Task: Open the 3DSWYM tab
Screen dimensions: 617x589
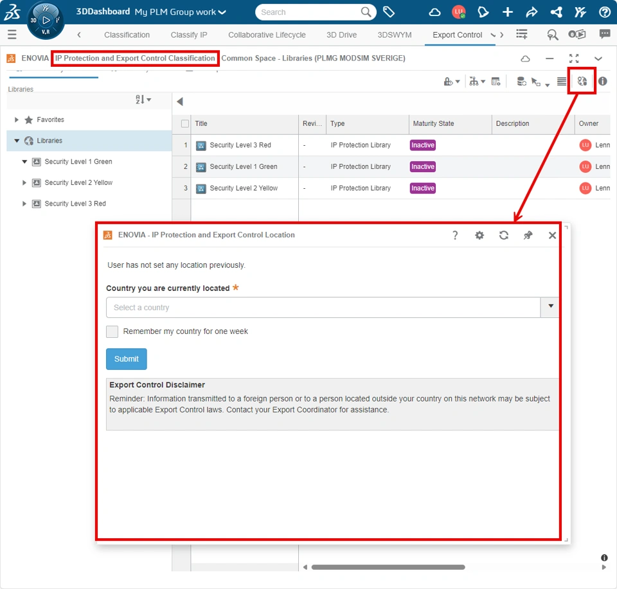Action: (x=394, y=35)
